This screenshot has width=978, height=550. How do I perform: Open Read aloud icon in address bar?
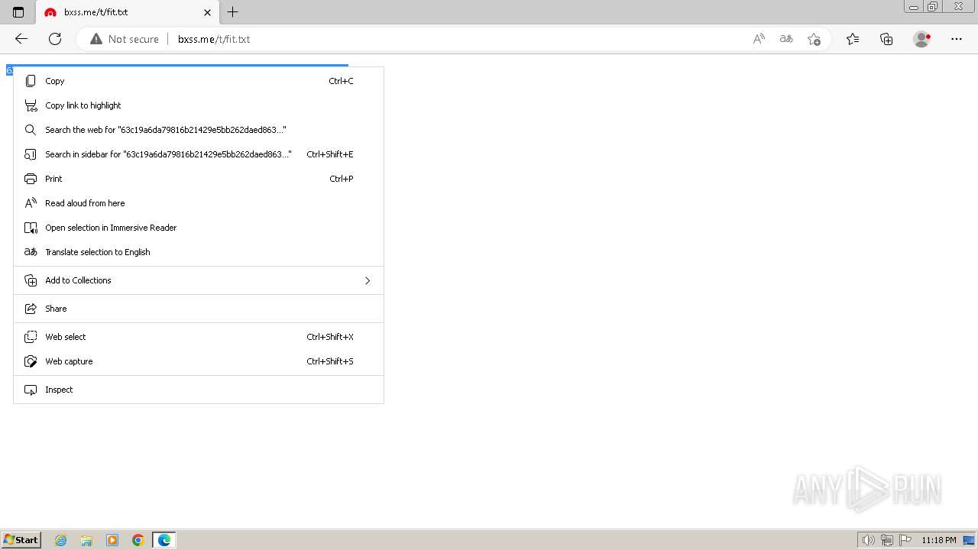tap(759, 39)
